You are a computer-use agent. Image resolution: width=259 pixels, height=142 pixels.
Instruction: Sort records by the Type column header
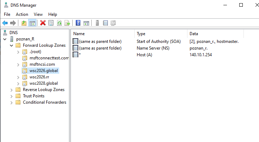(x=161, y=34)
